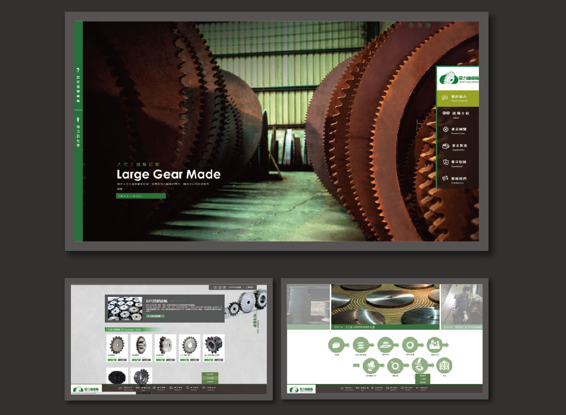Select the black sprocket card in the second row
Screen dimensions: 566x415
tap(117, 376)
